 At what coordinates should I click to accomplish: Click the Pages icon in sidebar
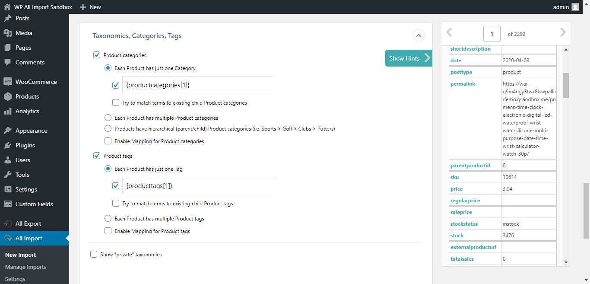(7, 48)
